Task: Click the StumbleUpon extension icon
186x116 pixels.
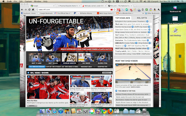Action: click(127, 10)
